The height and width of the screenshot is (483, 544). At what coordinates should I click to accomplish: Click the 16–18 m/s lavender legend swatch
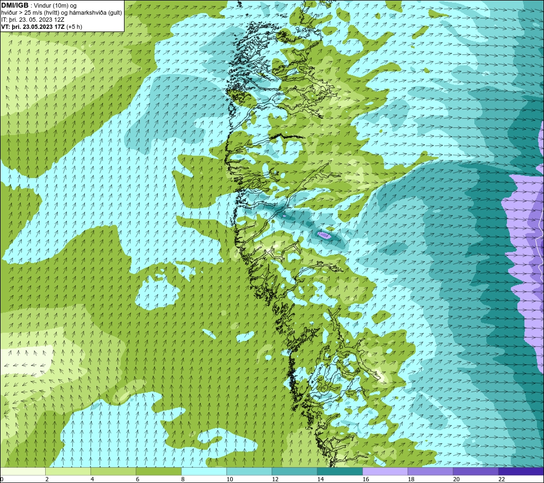click(x=385, y=472)
